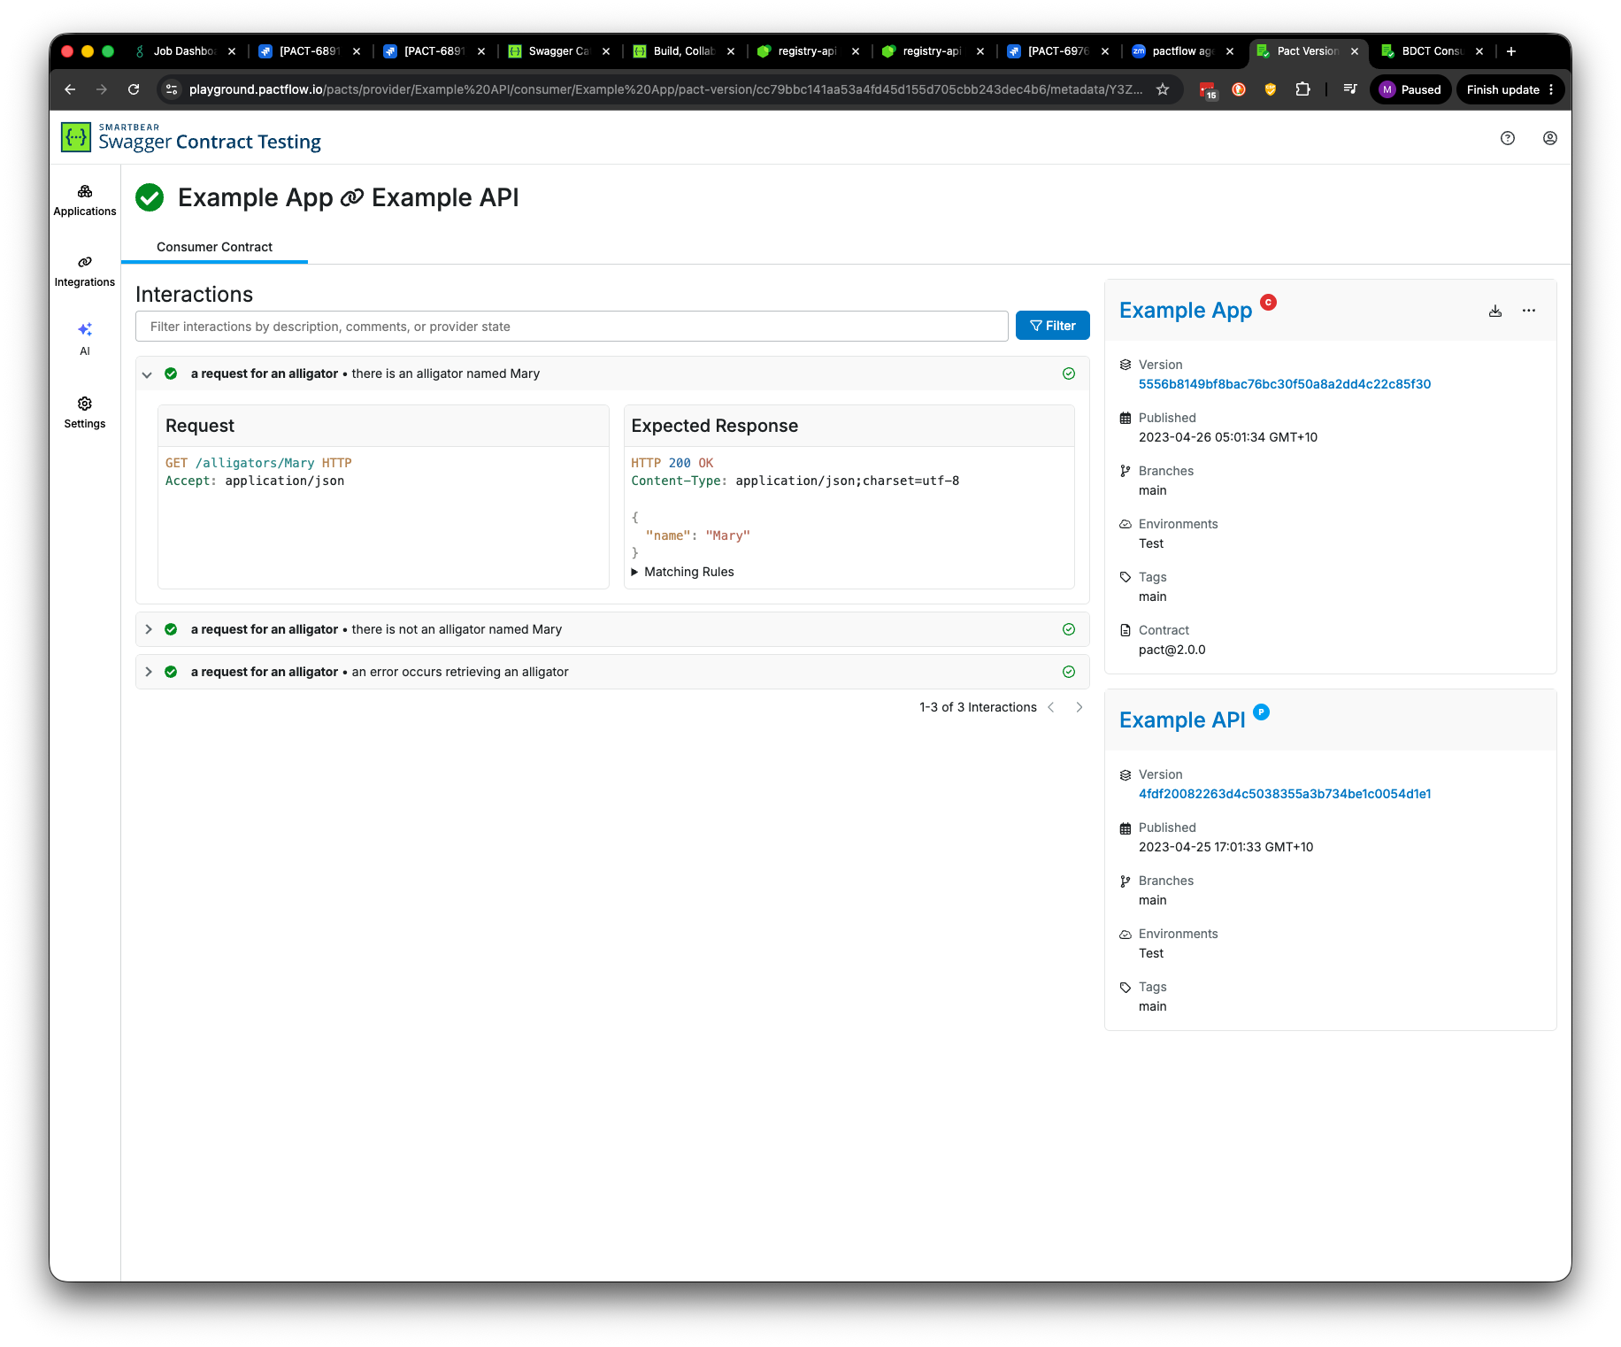Open the Example App more options menu
This screenshot has height=1347, width=1621.
(x=1529, y=311)
